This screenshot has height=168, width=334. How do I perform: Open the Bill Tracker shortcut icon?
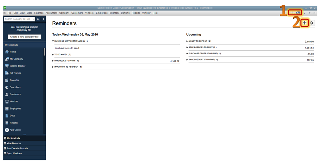pos(7,73)
